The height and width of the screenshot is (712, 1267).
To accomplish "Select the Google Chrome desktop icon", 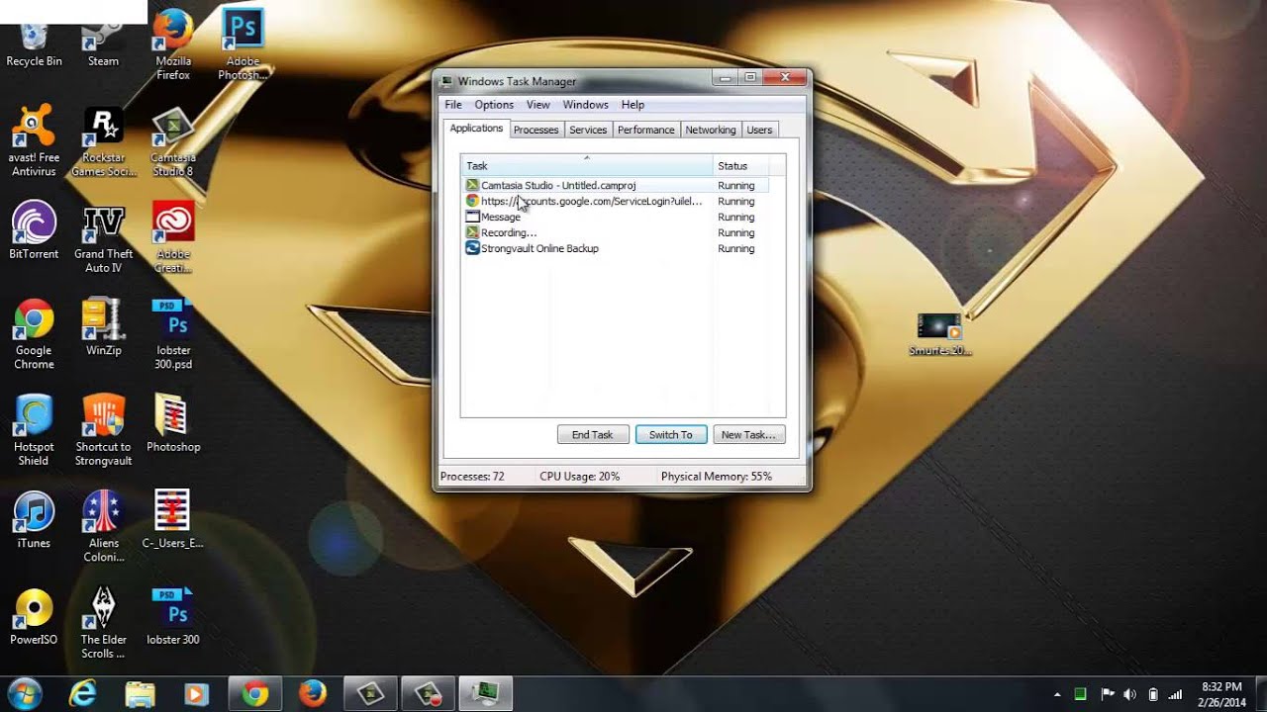I will click(x=34, y=334).
